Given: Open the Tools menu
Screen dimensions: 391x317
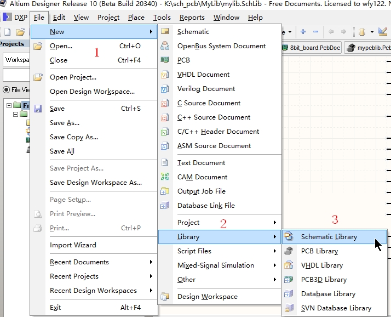Looking at the screenshot, I should pos(162,18).
